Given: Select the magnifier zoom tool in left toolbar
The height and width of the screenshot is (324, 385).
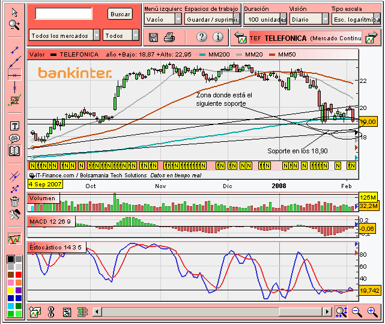Looking at the screenshot, I should click(14, 25).
